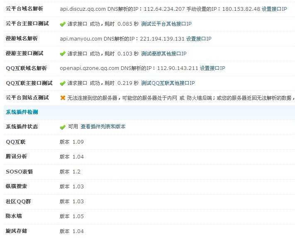Open 测试漫游其他接口IP link

164,54
